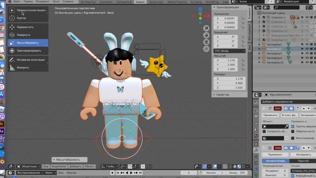Open the Объектный mode dropdown
The image size is (316, 178).
point(29,167)
